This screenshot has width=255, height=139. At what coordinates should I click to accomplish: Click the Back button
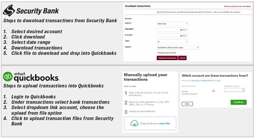pyautogui.click(x=187, y=104)
